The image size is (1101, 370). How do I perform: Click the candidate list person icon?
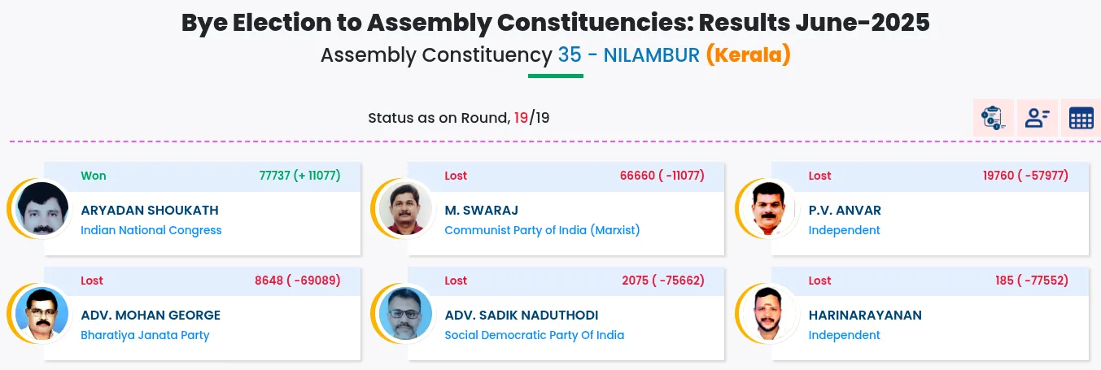click(1037, 118)
